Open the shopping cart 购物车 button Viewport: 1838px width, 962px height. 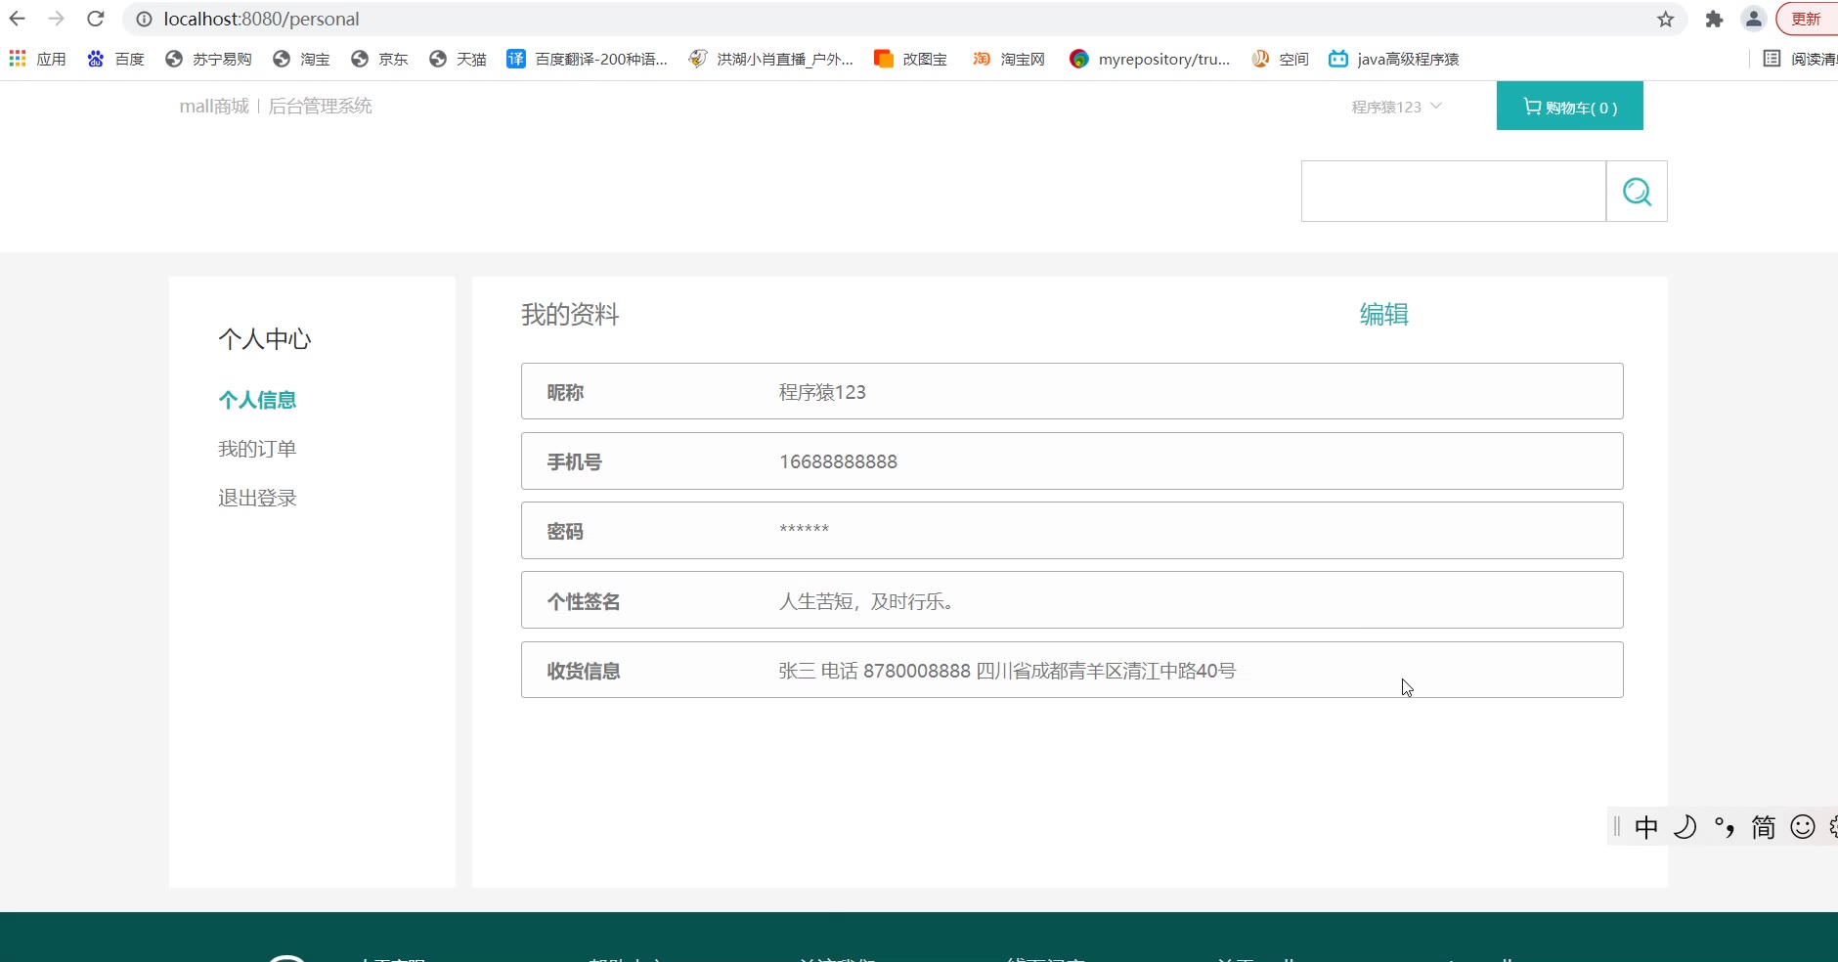[1569, 107]
